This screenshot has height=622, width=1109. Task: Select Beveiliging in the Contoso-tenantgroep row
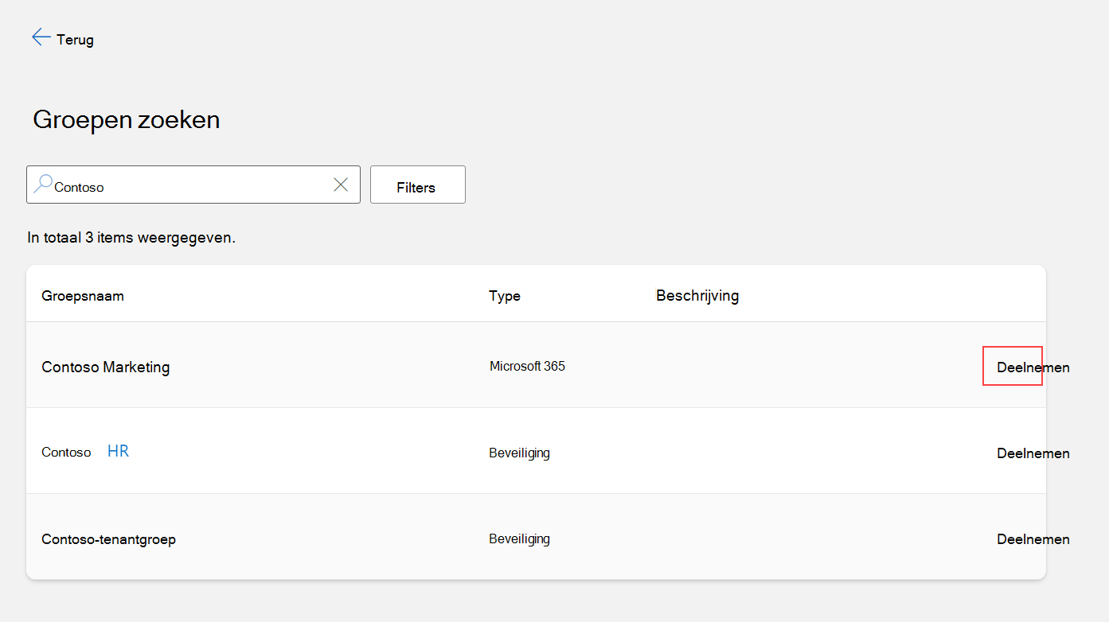click(519, 538)
